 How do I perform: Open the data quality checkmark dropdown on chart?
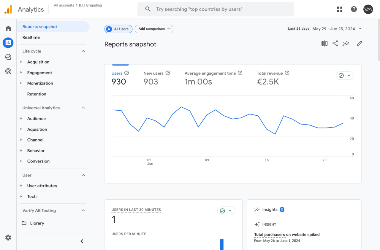coord(345,76)
